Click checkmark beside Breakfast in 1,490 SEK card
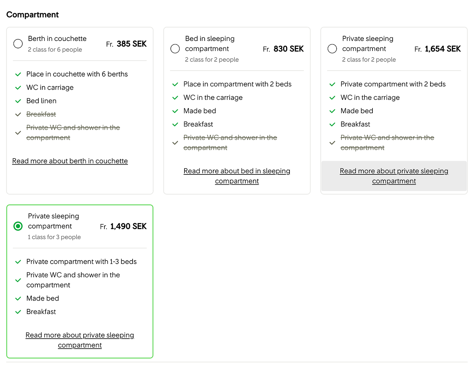Screen dimensions: 474x370 point(18,312)
